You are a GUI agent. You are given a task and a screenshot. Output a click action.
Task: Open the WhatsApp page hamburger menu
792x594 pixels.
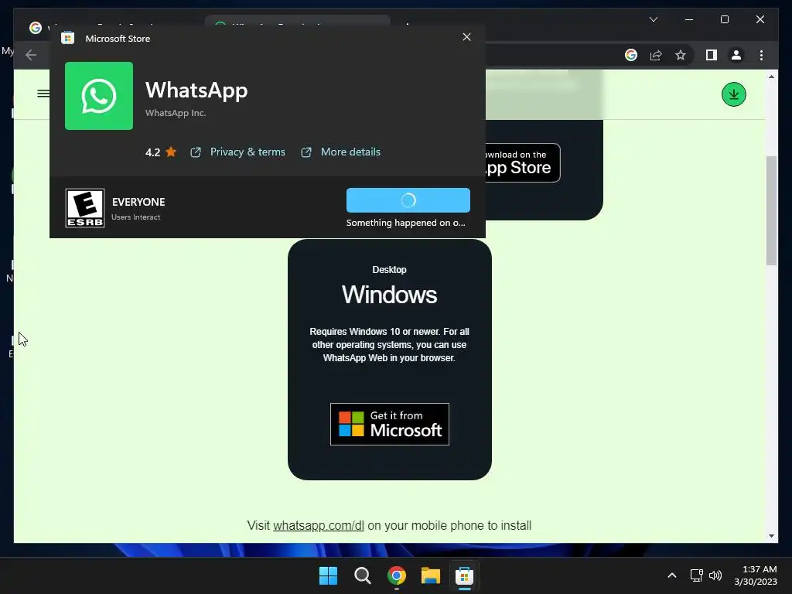(43, 94)
